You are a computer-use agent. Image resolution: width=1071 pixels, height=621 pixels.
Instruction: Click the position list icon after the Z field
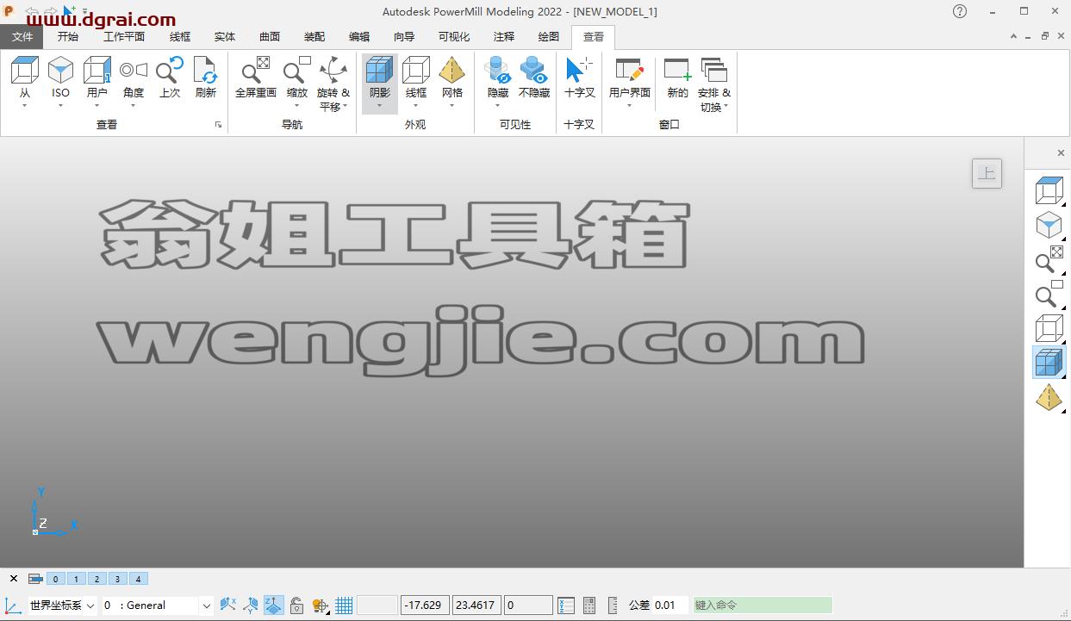point(566,605)
